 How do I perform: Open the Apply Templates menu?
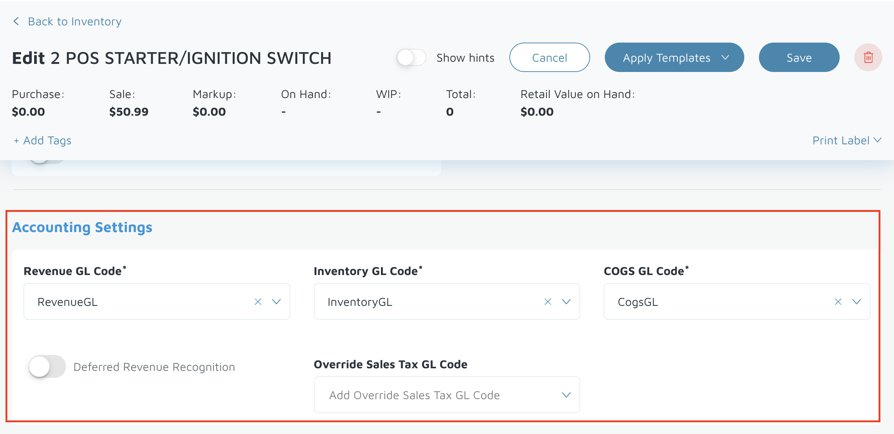tap(666, 58)
